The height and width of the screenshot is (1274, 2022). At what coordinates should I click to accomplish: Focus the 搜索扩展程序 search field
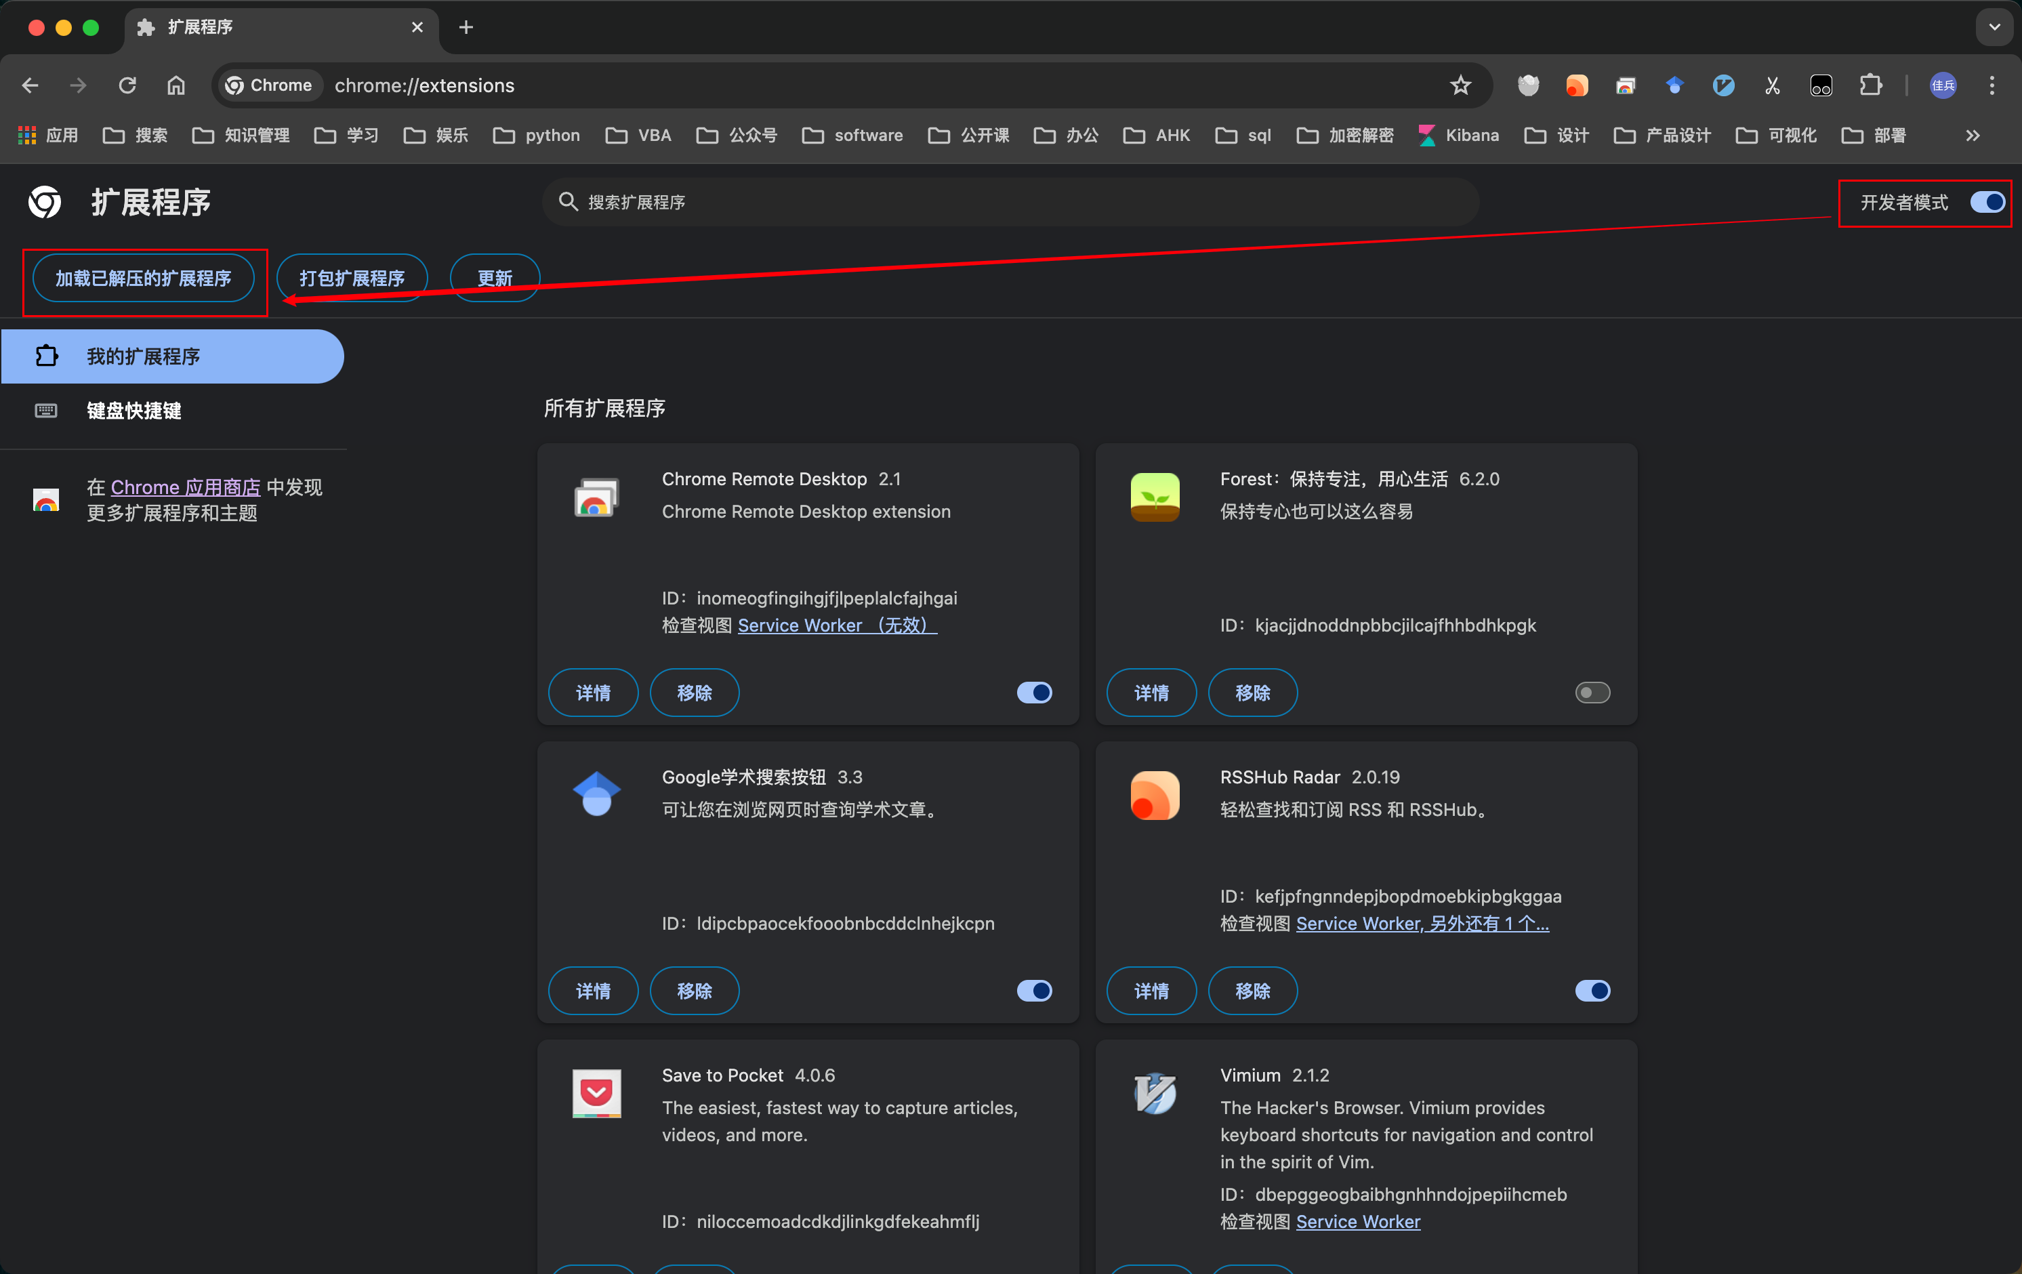[x=1010, y=201]
